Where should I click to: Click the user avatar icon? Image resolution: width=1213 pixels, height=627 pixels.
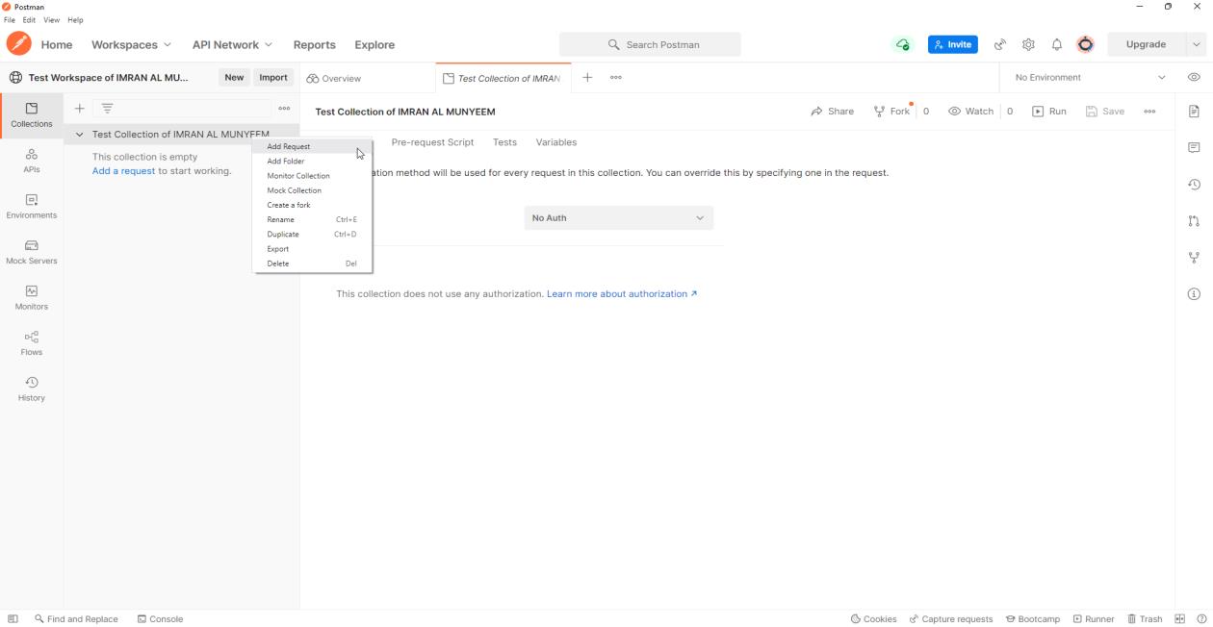coord(1085,44)
